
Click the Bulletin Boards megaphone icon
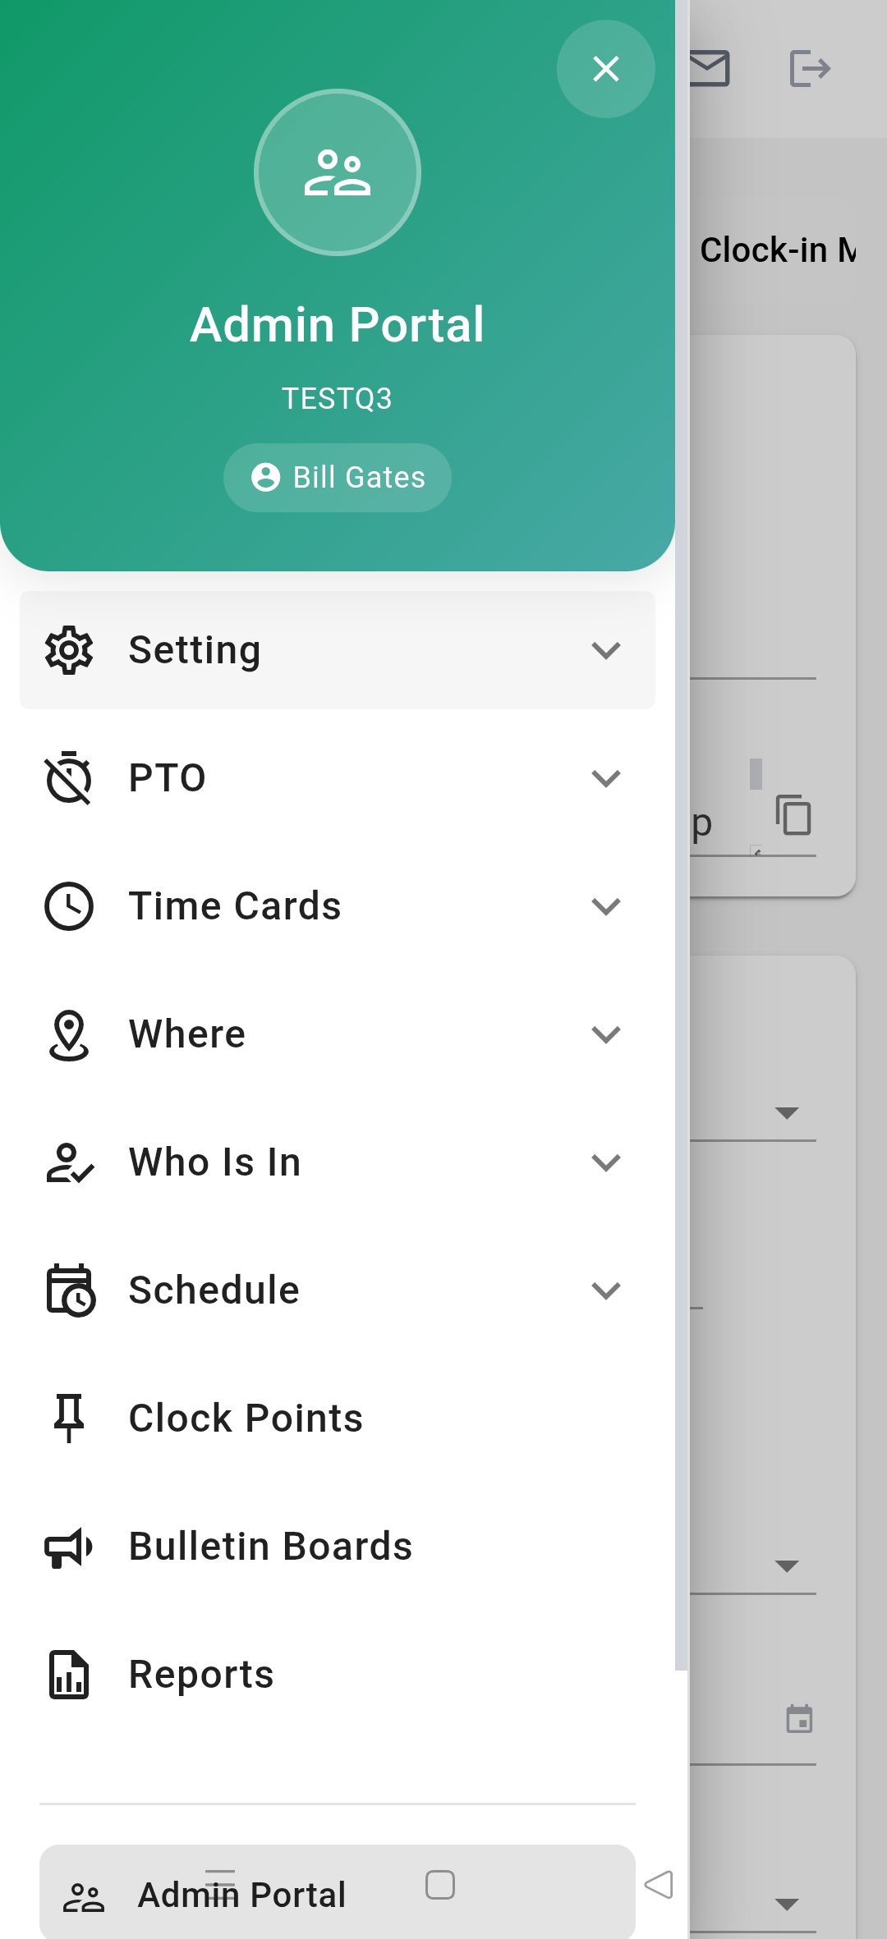coord(69,1547)
